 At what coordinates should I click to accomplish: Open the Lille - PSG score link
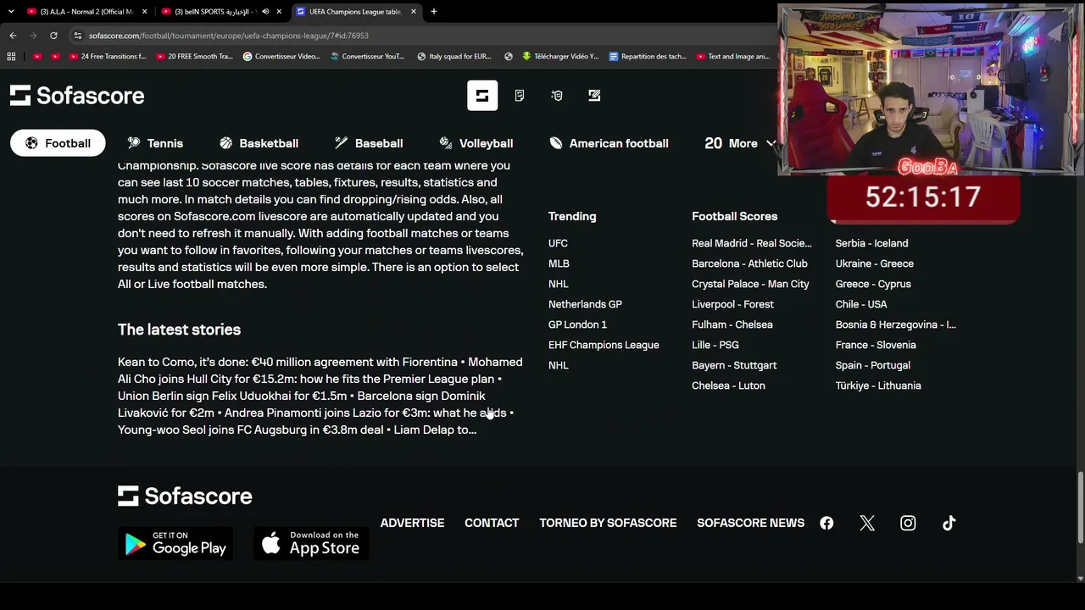pyautogui.click(x=715, y=345)
